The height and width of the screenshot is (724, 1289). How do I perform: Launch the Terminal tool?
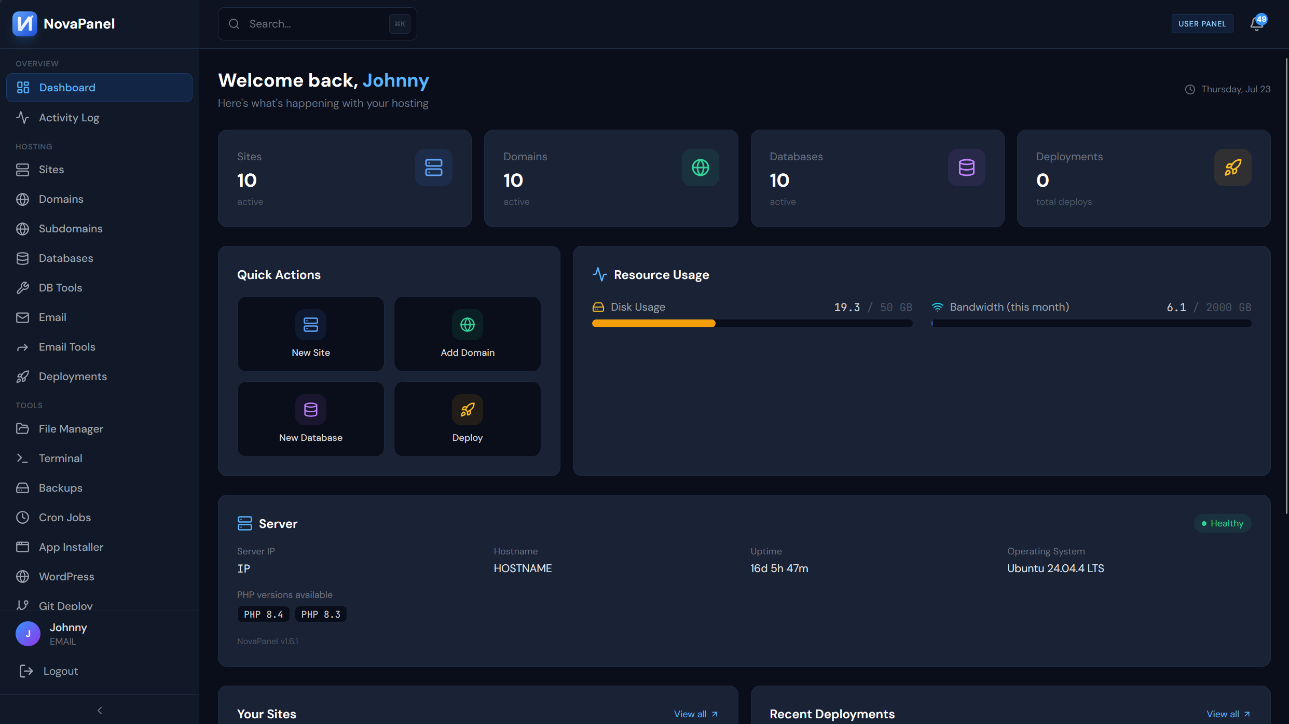pyautogui.click(x=99, y=458)
